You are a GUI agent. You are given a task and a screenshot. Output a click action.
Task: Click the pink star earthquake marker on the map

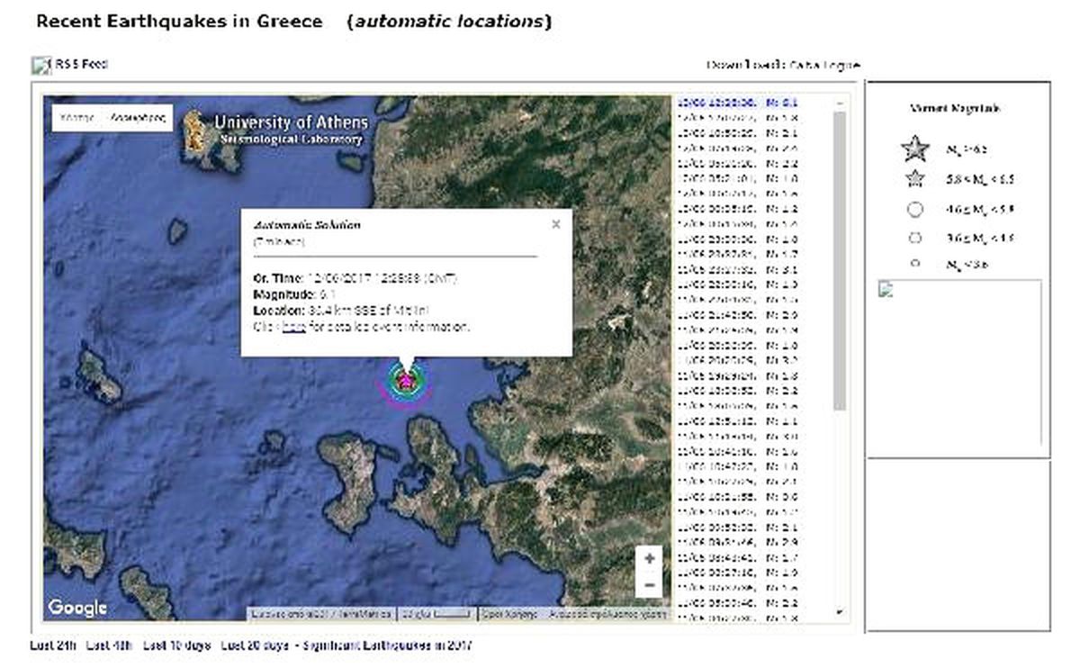tap(407, 382)
